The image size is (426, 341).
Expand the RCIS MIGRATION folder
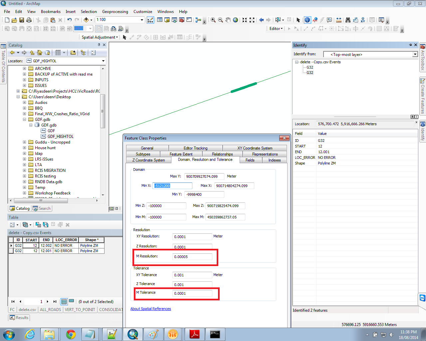[24, 170]
